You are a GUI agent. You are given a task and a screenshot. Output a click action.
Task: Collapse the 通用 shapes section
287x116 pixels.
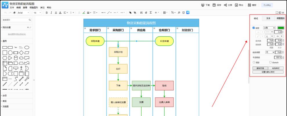[4, 41]
